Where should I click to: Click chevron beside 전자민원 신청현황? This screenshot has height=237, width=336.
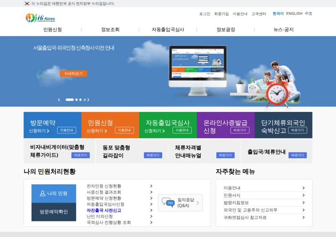(151, 186)
